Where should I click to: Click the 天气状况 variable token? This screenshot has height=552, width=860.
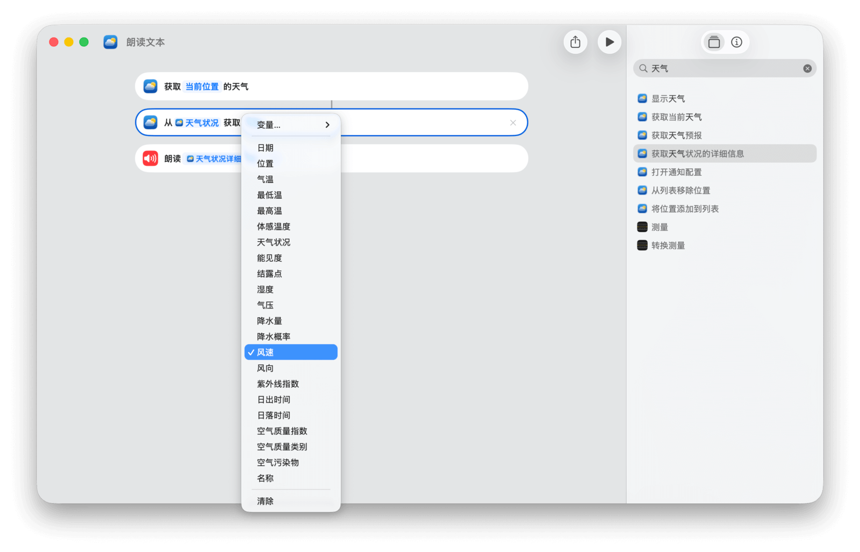pyautogui.click(x=197, y=123)
